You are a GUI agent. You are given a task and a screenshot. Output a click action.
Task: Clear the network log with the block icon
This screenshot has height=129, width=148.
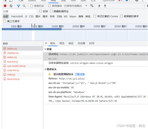pyautogui.click(x=11, y=6)
